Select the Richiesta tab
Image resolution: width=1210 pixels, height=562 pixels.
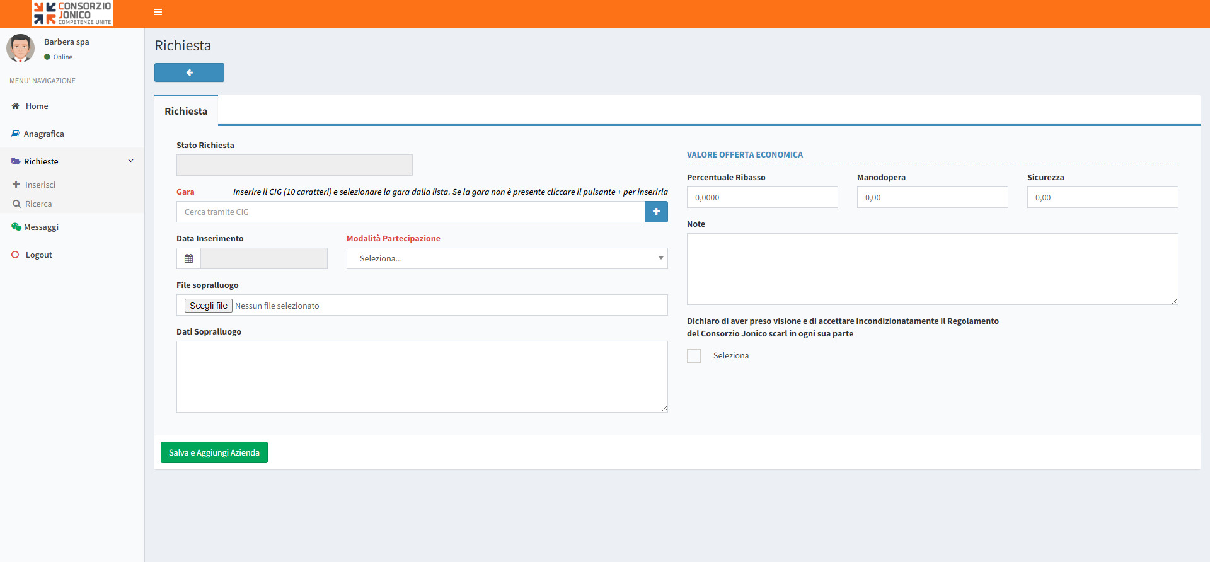pyautogui.click(x=186, y=111)
